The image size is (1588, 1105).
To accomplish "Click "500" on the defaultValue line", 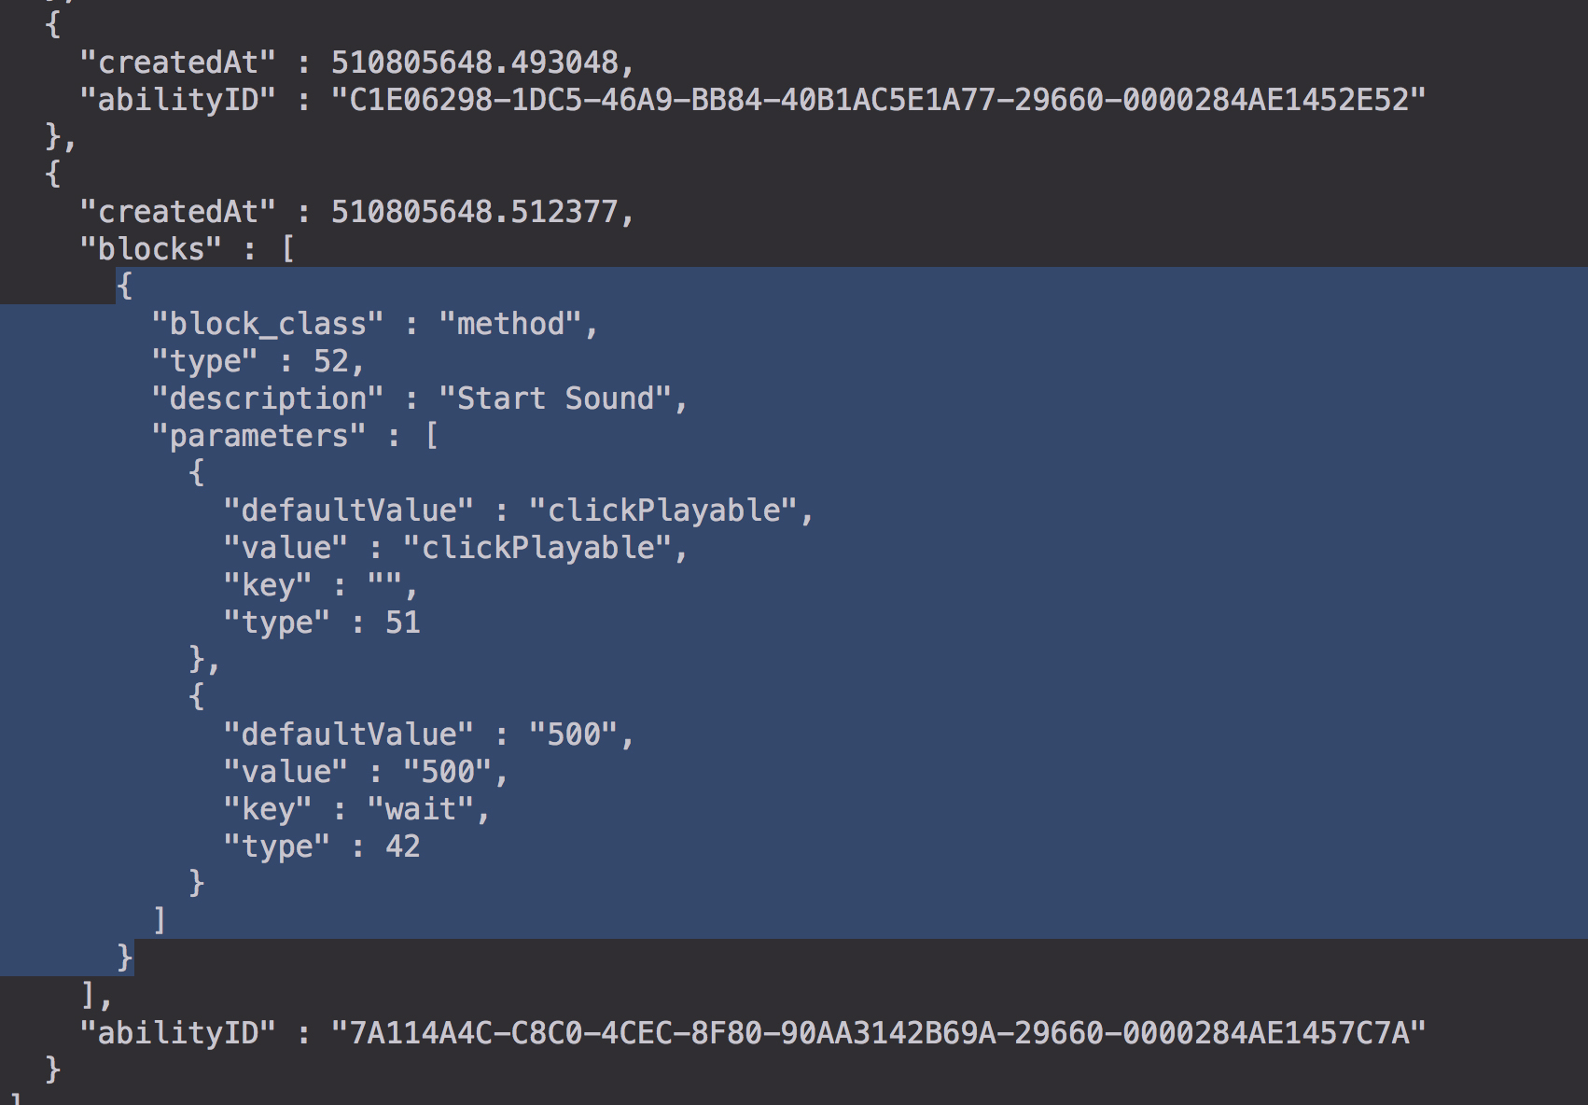I will click(x=573, y=734).
